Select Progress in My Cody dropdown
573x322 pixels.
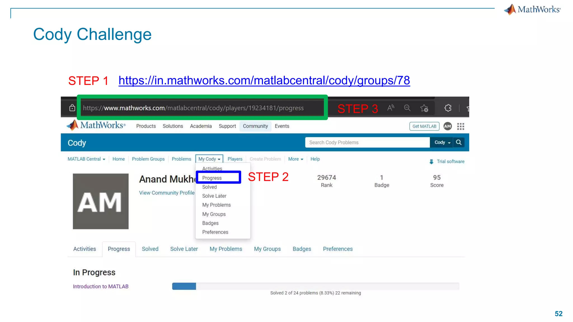point(212,178)
